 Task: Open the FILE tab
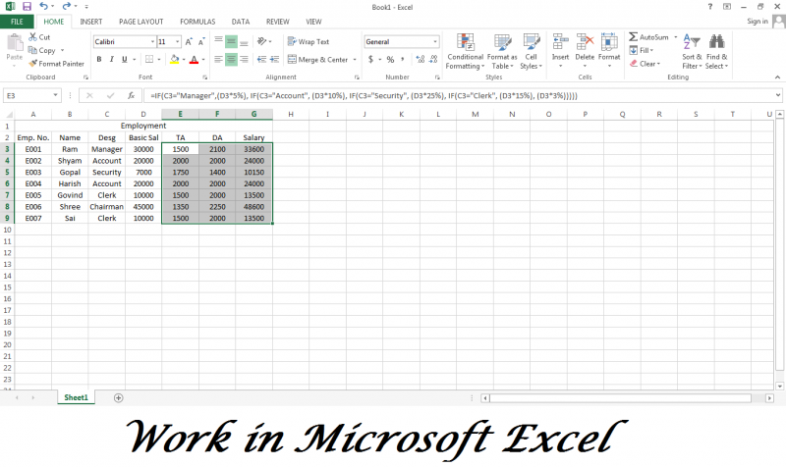pos(17,22)
